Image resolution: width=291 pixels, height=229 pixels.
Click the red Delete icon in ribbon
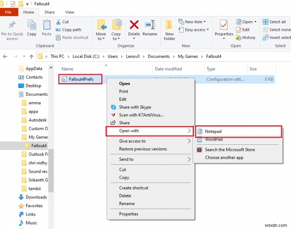coord(134,25)
